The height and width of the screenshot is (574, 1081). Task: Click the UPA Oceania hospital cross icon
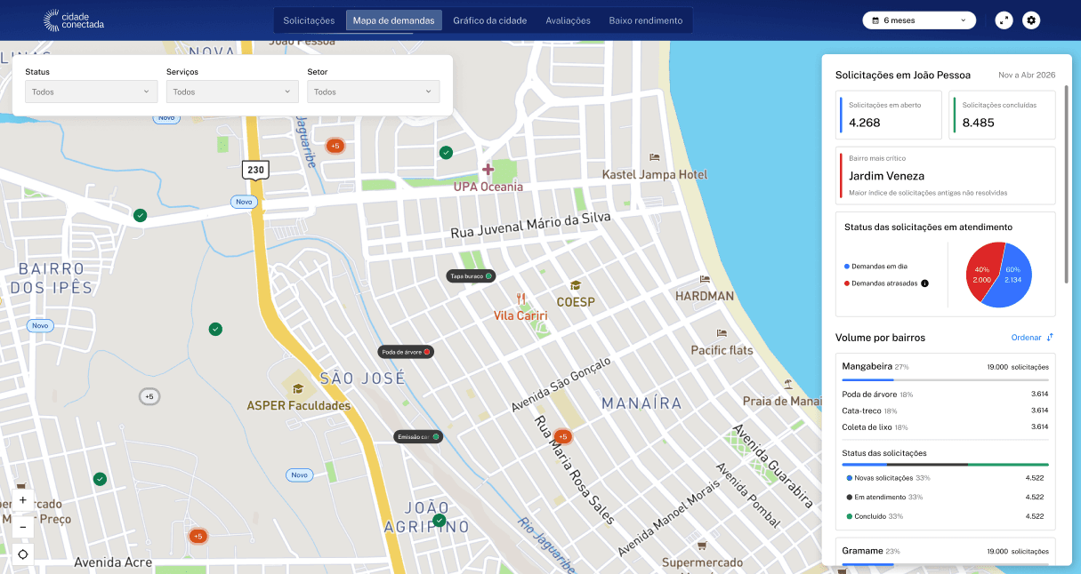pyautogui.click(x=488, y=169)
